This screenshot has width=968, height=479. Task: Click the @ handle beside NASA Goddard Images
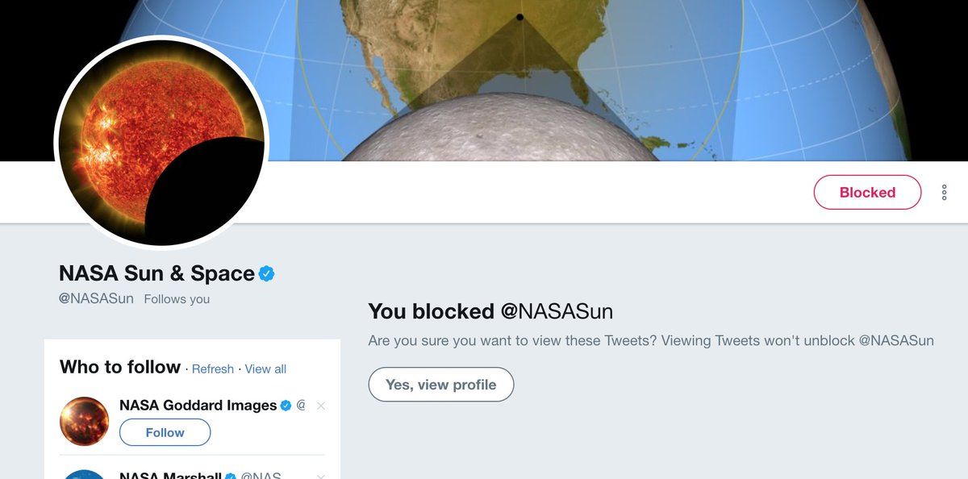[x=301, y=406]
